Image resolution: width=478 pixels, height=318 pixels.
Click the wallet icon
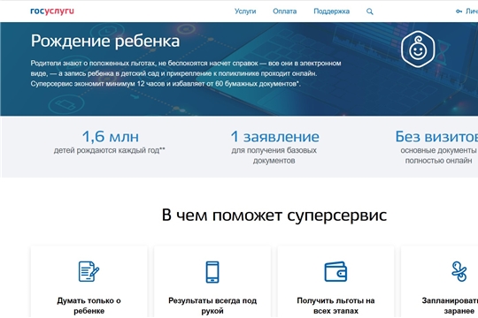click(335, 272)
